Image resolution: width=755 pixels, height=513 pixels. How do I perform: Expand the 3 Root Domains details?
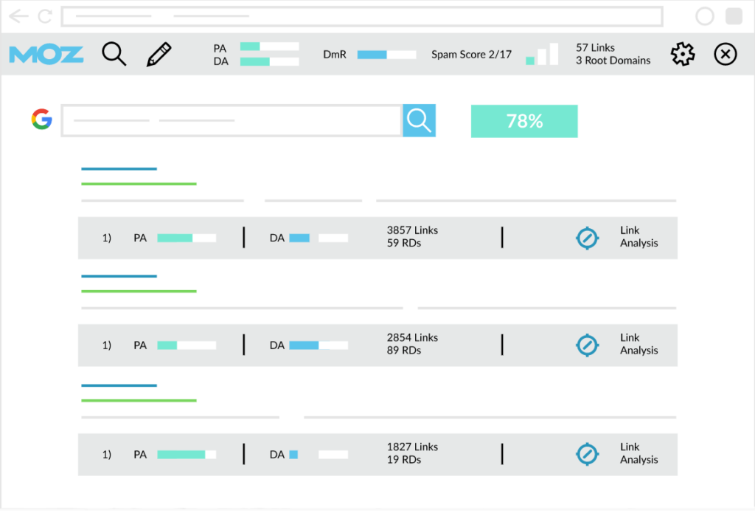coord(613,61)
